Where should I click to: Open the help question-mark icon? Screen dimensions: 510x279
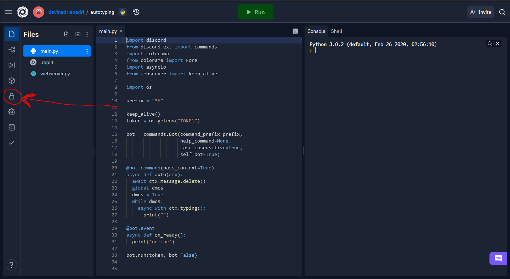click(x=11, y=265)
